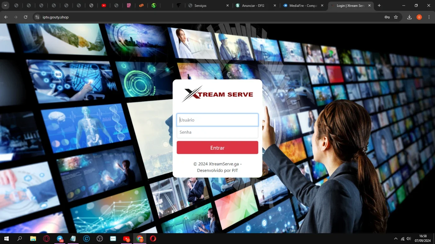Open a new browser tab
This screenshot has width=435, height=244.
click(x=379, y=6)
